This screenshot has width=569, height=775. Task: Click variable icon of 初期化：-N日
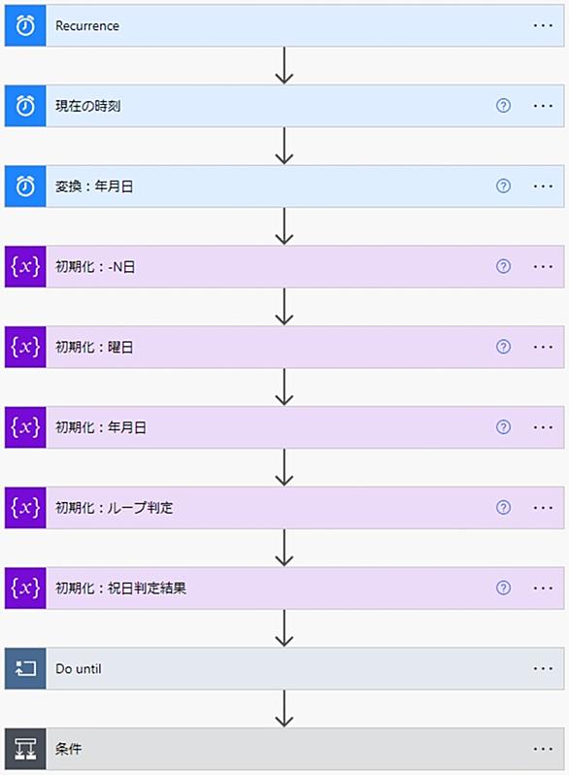[x=25, y=267]
